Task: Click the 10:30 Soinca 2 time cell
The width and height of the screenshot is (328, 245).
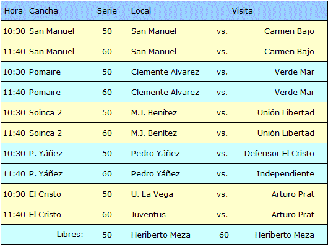Action: pos(14,112)
